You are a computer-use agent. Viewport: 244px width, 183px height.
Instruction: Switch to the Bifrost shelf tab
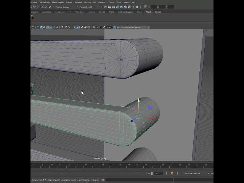(158, 12)
